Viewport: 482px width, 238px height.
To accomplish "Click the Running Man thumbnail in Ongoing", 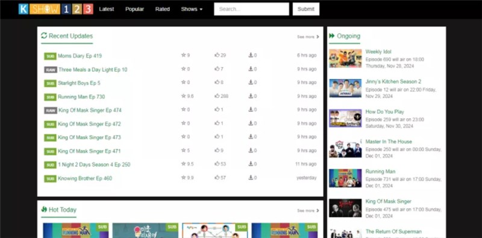I will (345, 178).
